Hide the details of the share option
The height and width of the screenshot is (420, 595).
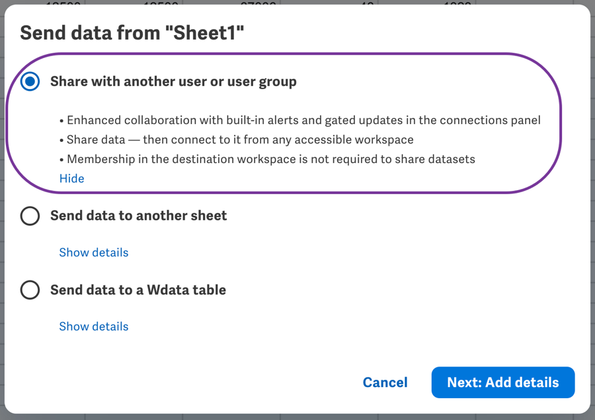[x=71, y=178]
